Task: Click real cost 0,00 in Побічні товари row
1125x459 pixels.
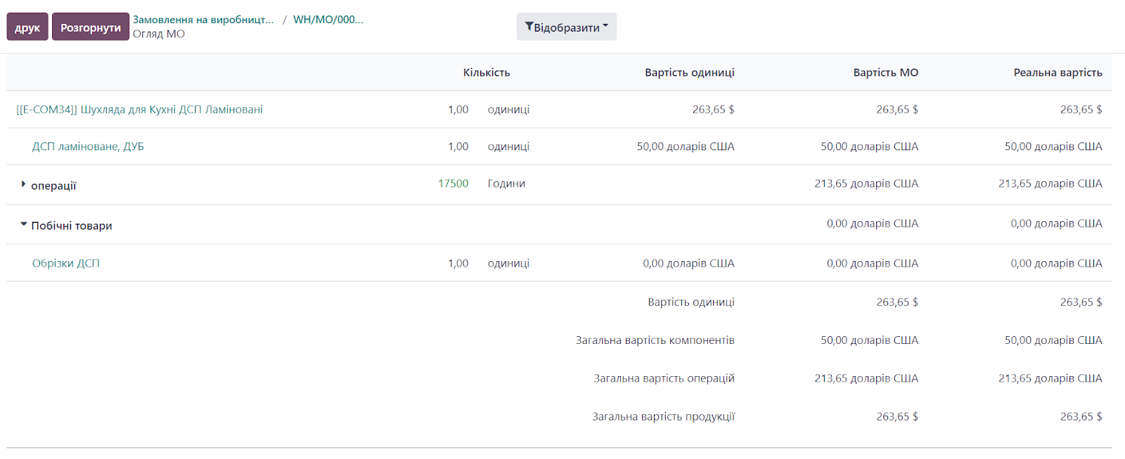Action: [1057, 223]
